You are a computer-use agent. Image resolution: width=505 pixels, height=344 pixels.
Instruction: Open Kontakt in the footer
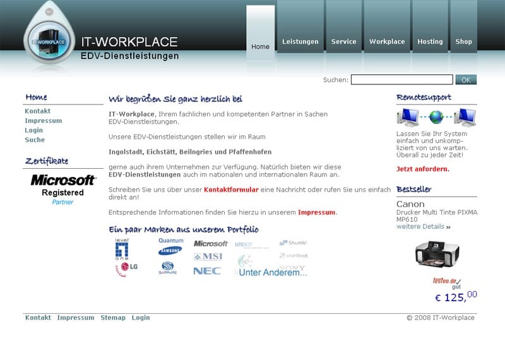pyautogui.click(x=38, y=318)
